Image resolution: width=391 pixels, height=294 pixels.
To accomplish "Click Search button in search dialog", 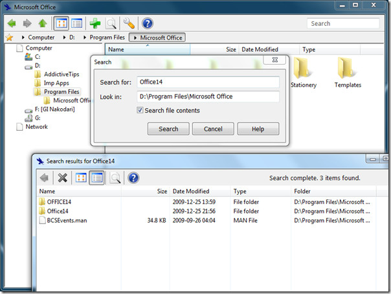I will (168, 129).
